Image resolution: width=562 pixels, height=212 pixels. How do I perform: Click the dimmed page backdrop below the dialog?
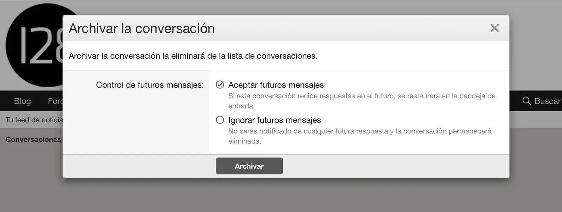(281, 197)
